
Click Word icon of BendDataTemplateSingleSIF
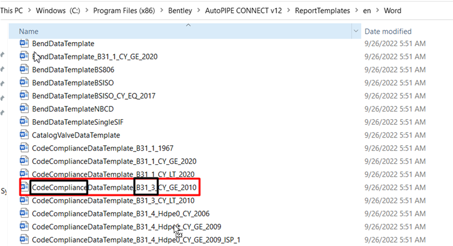coord(24,122)
